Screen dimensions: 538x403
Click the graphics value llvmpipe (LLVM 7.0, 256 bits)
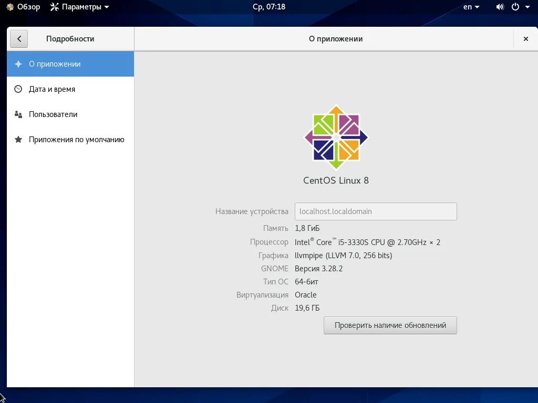click(344, 256)
